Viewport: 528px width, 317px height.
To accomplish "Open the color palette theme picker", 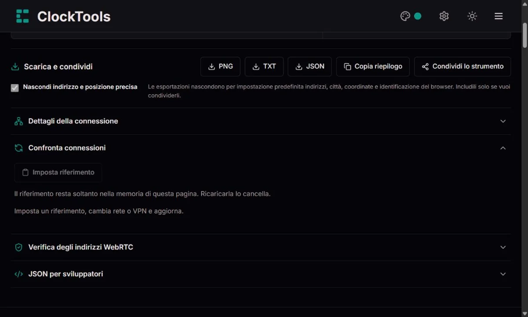I will click(405, 16).
